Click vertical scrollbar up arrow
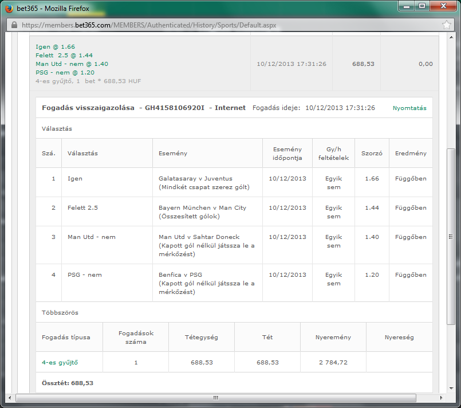Viewport: 461px width, 408px height. 451,37
